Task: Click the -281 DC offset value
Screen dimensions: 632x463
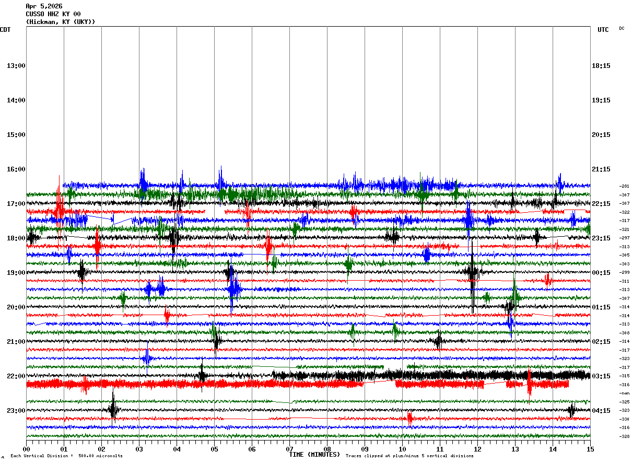Action: coord(624,186)
